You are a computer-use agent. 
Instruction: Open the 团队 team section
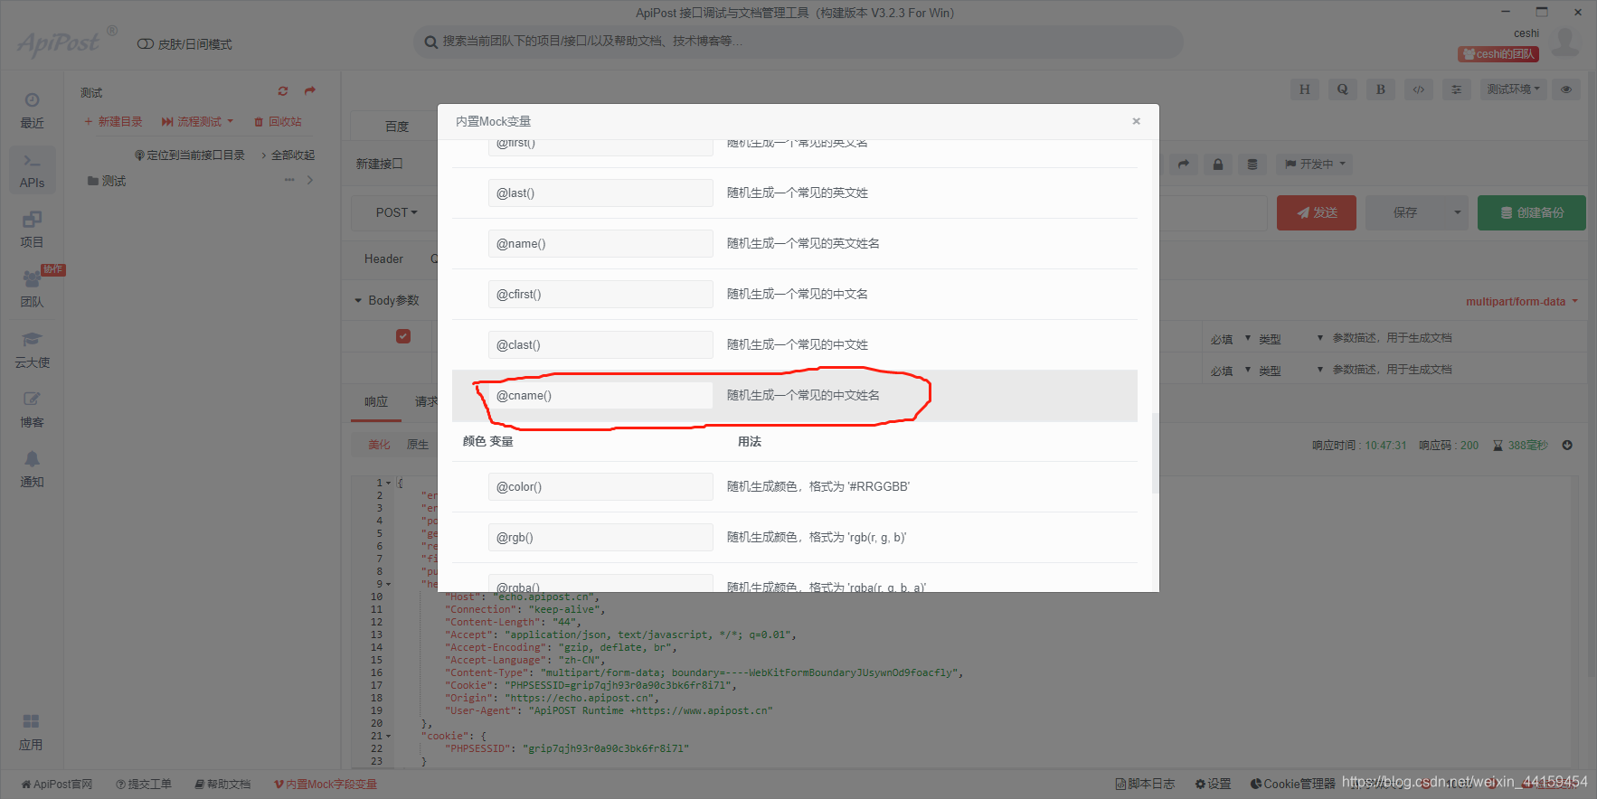[x=32, y=289]
